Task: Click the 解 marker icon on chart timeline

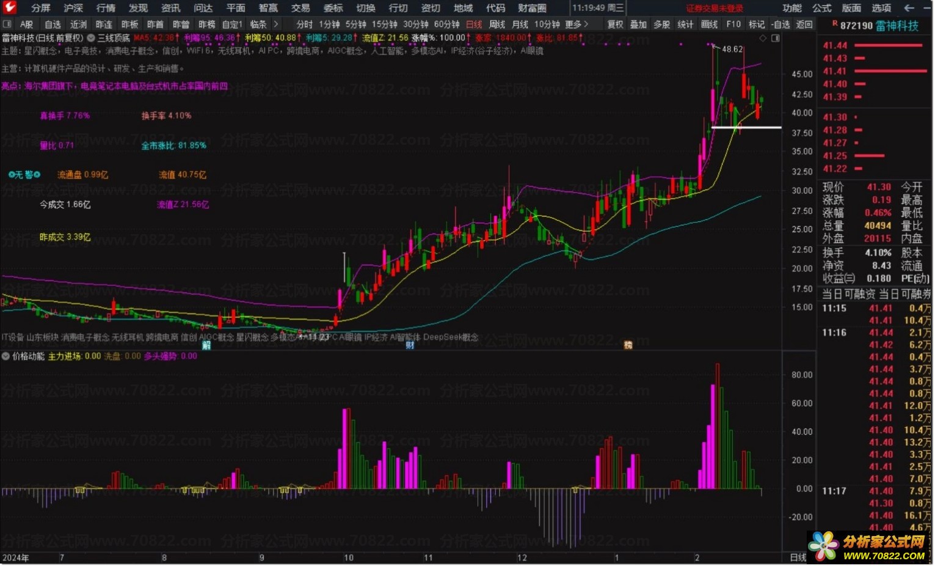Action: pyautogui.click(x=206, y=345)
